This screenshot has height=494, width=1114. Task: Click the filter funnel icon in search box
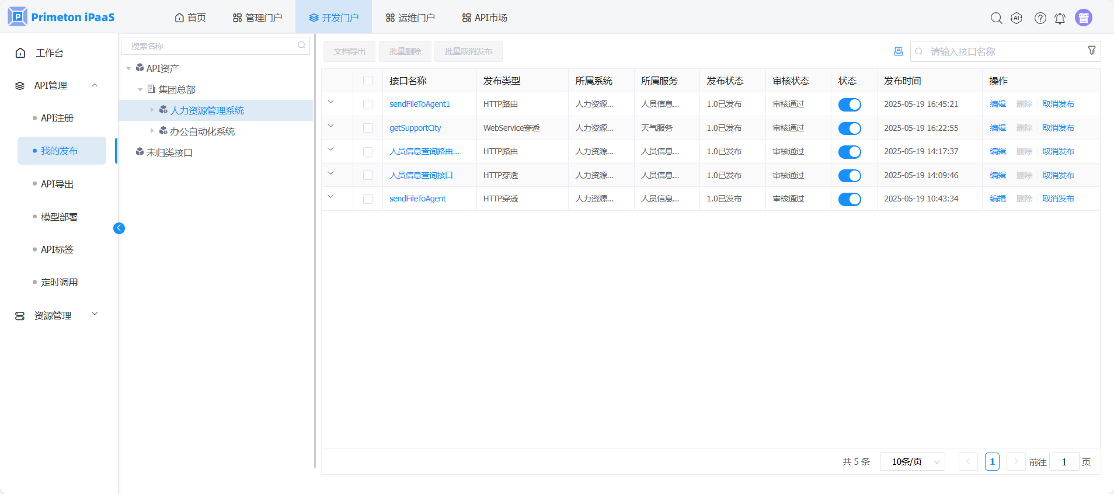1091,51
